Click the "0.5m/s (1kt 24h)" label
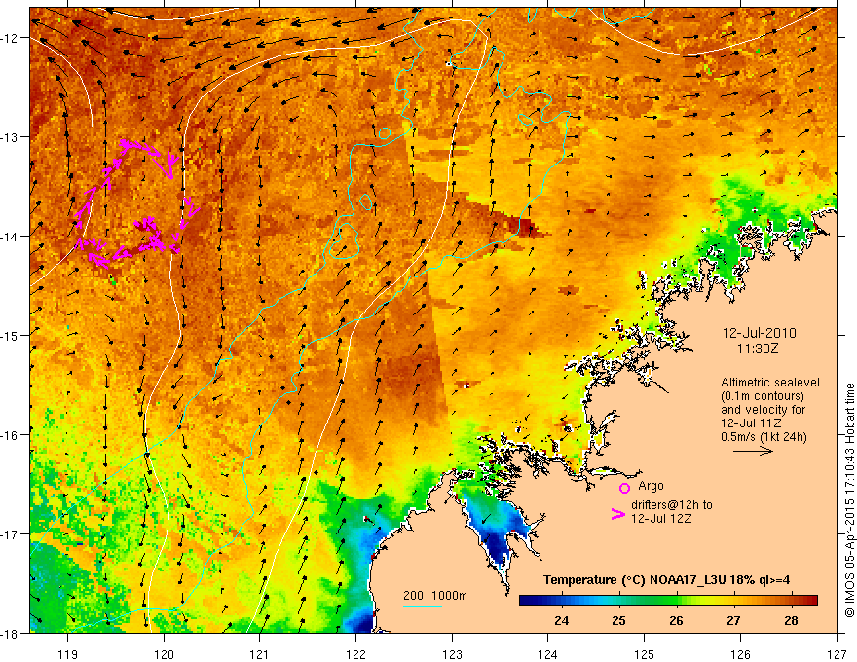Image resolution: width=857 pixels, height=662 pixels. [x=764, y=437]
